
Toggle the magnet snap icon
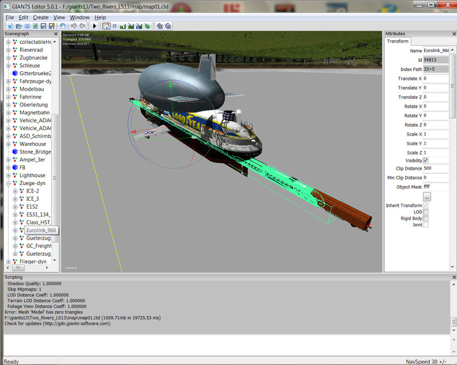point(115,26)
